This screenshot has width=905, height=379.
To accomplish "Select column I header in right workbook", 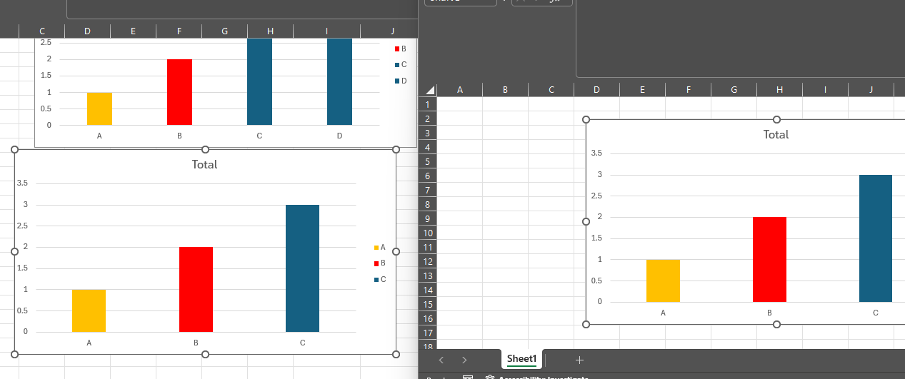I will tap(826, 90).
